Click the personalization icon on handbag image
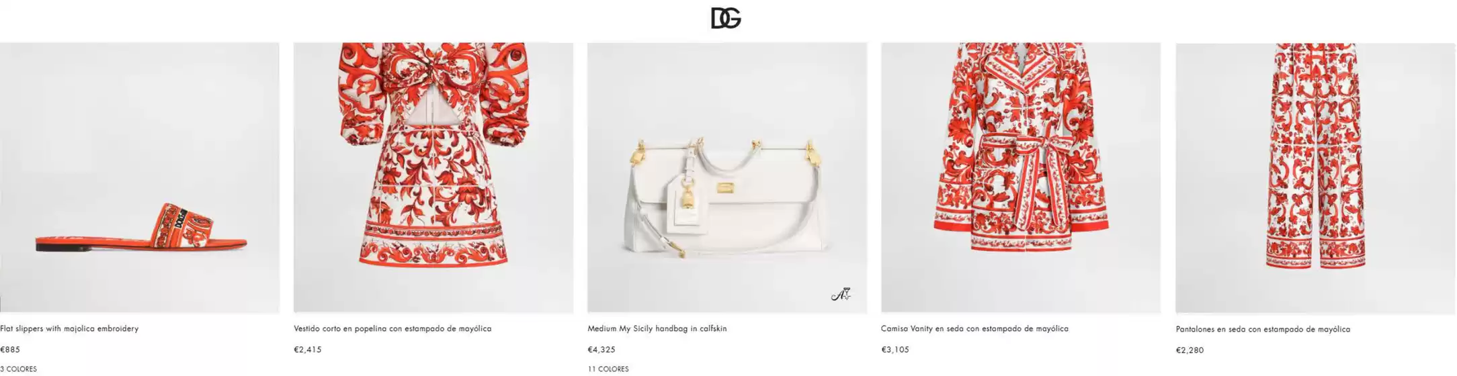The width and height of the screenshot is (1457, 376). click(841, 294)
